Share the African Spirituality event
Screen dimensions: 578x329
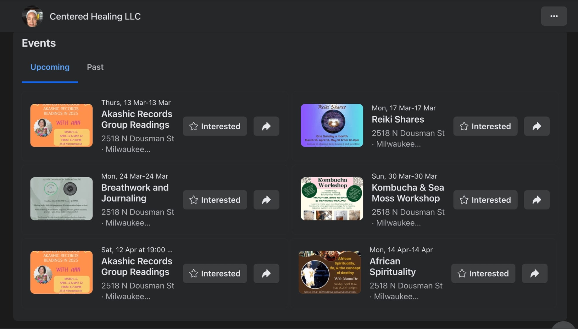[x=535, y=273]
